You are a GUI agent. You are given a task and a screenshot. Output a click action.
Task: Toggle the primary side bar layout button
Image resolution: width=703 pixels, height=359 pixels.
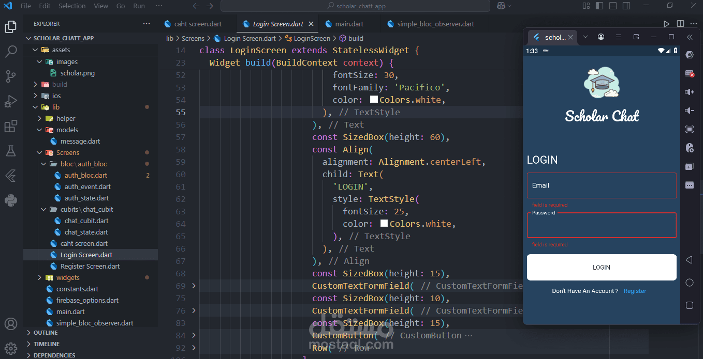click(599, 6)
